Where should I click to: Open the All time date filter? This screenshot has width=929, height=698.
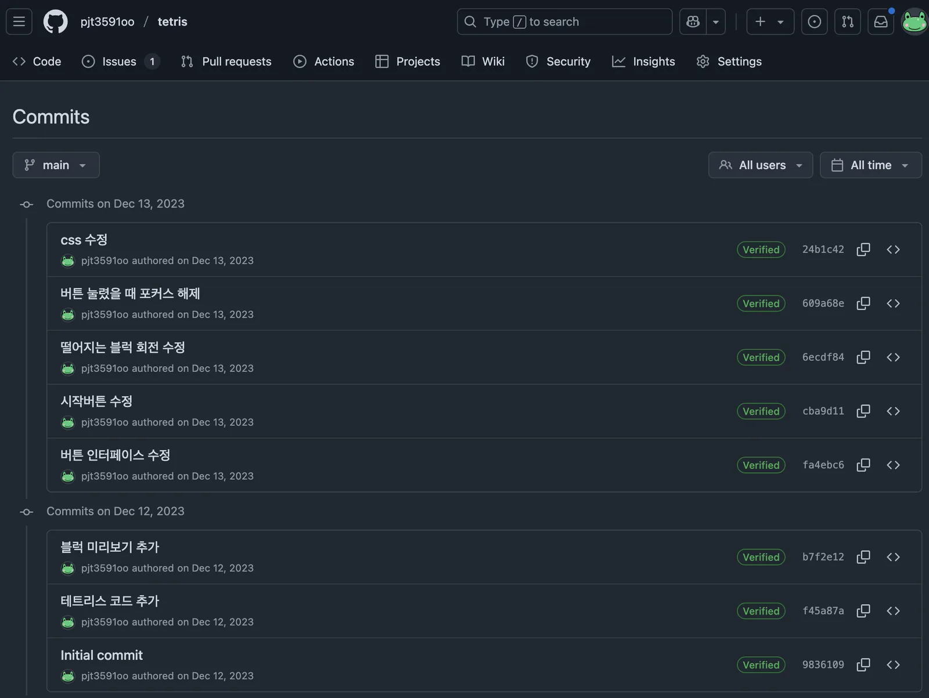[x=871, y=165]
